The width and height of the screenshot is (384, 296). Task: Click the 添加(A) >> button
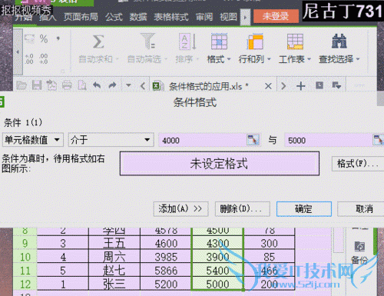pos(180,209)
